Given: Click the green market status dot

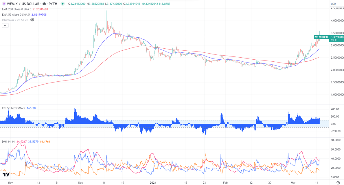Looking at the screenshot, I should tap(63, 4).
